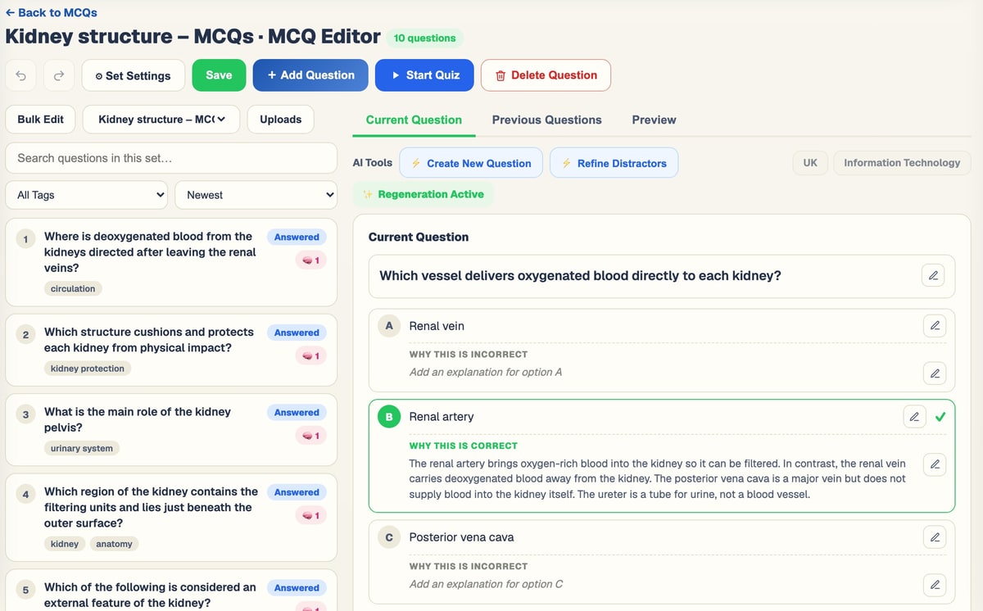Open the Preview tab
This screenshot has width=983, height=611.
(x=654, y=120)
